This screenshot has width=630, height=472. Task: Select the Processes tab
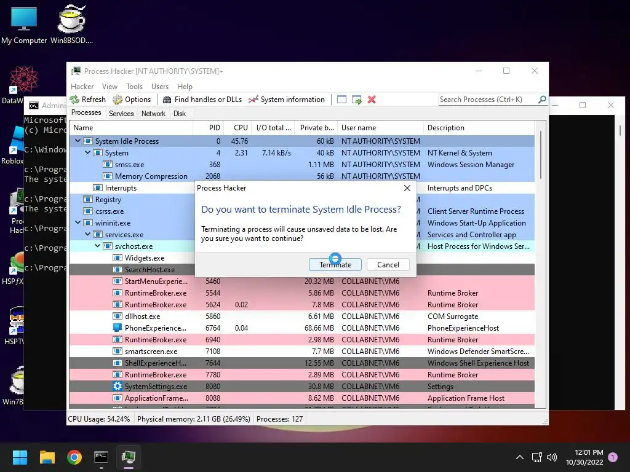[86, 113]
